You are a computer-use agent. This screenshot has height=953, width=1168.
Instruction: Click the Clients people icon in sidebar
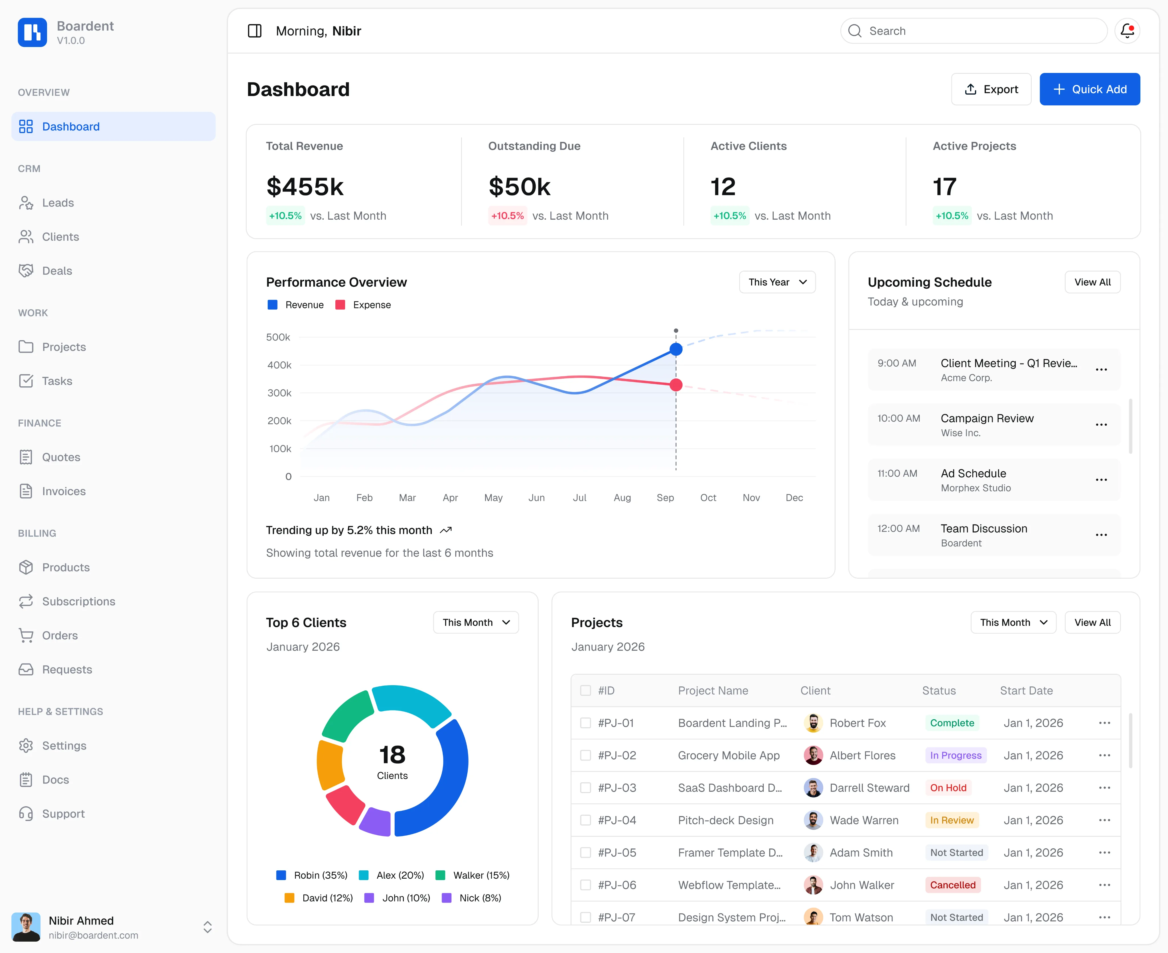tap(26, 236)
